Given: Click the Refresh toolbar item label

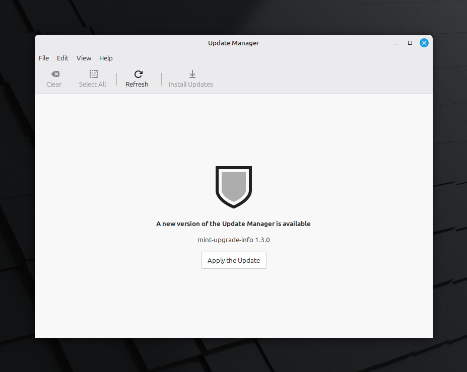Looking at the screenshot, I should click(137, 84).
